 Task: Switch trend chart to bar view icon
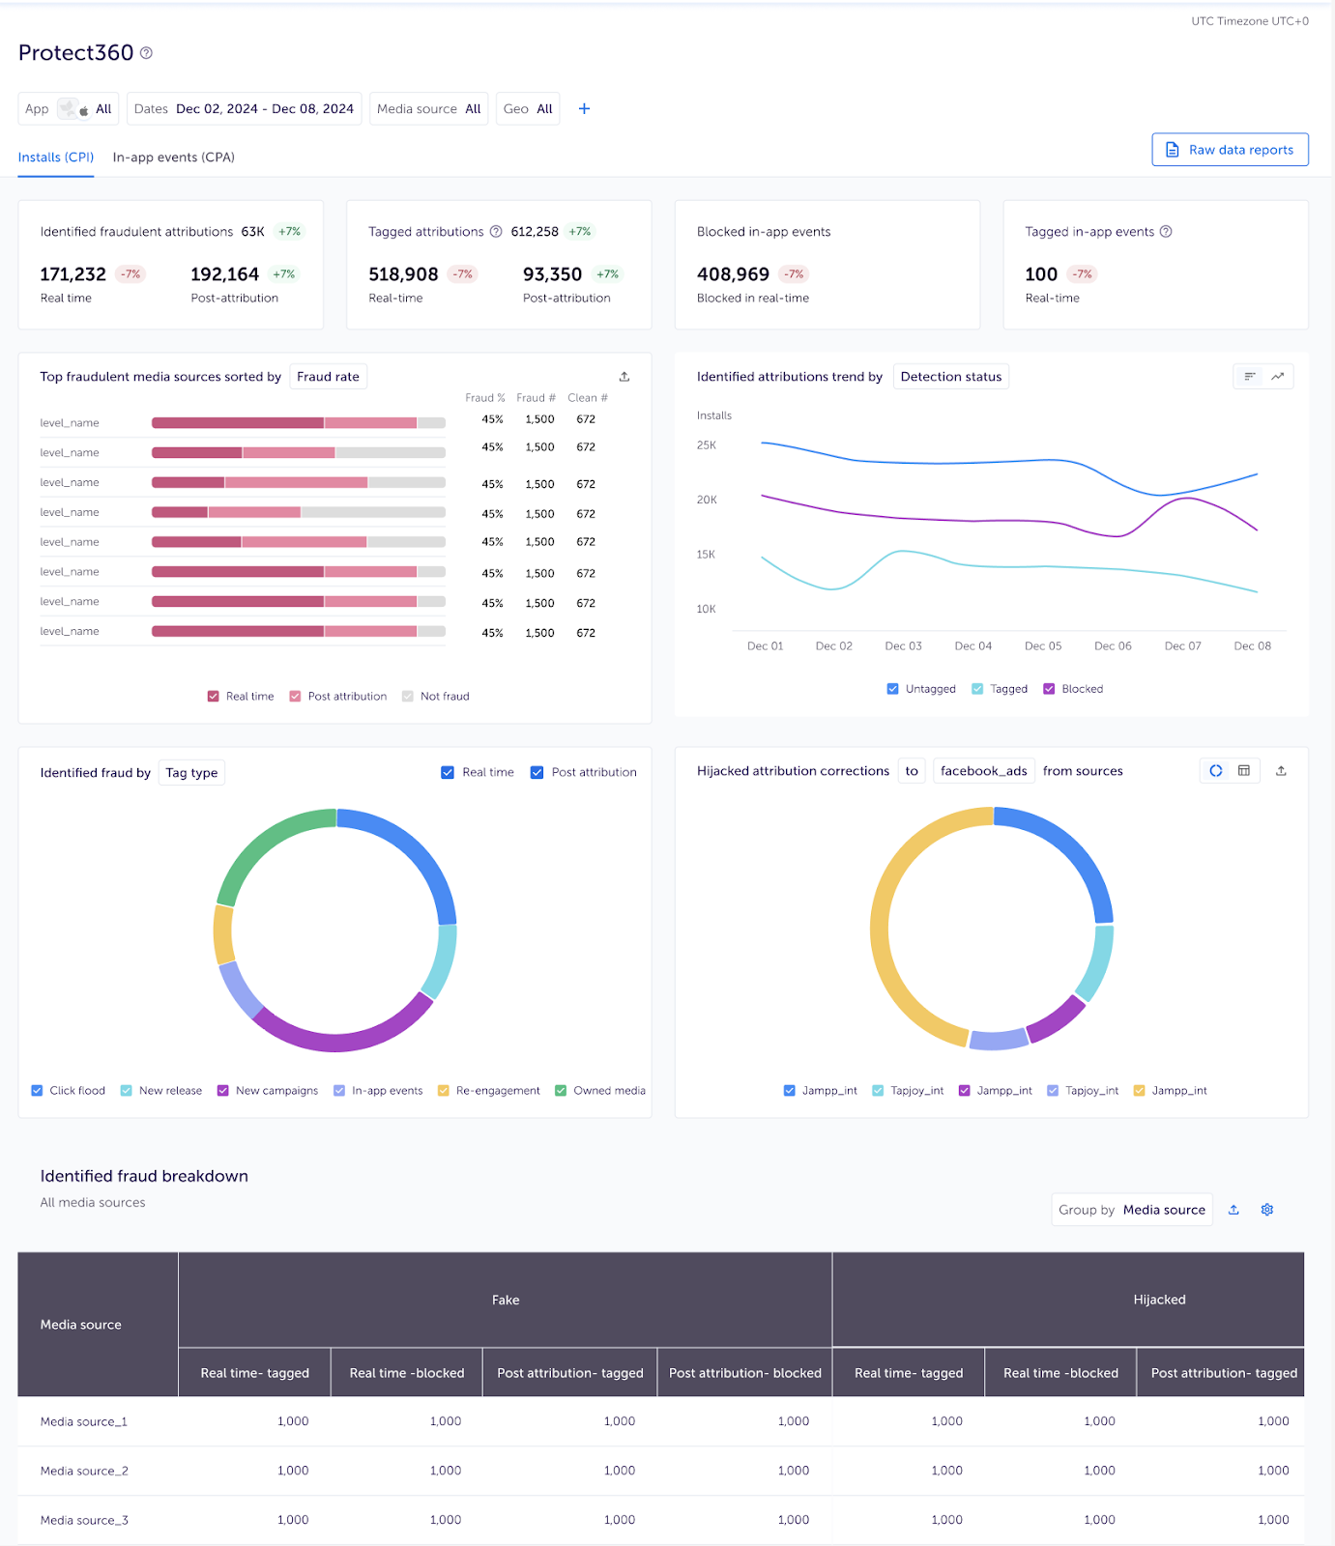click(x=1250, y=377)
